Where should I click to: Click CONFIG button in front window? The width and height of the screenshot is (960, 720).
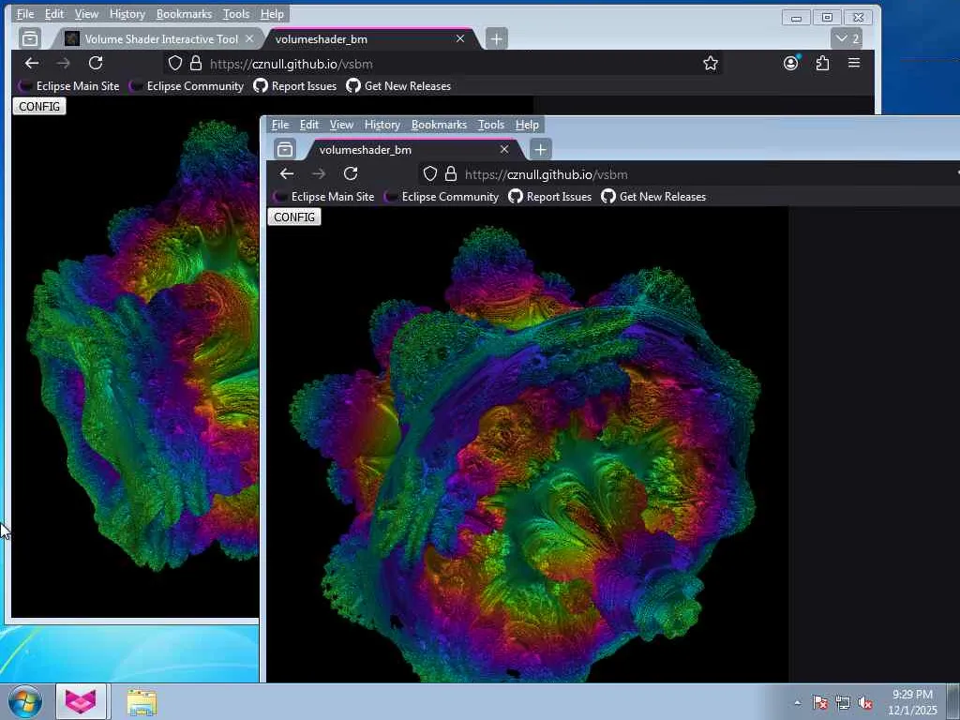[293, 217]
